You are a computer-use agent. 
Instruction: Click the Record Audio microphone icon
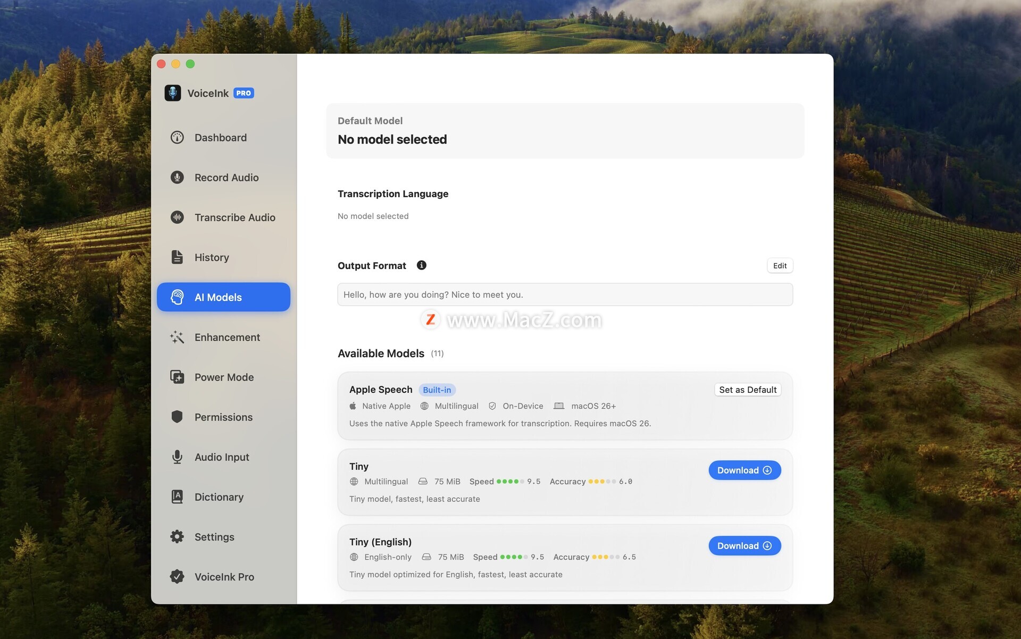click(x=177, y=178)
